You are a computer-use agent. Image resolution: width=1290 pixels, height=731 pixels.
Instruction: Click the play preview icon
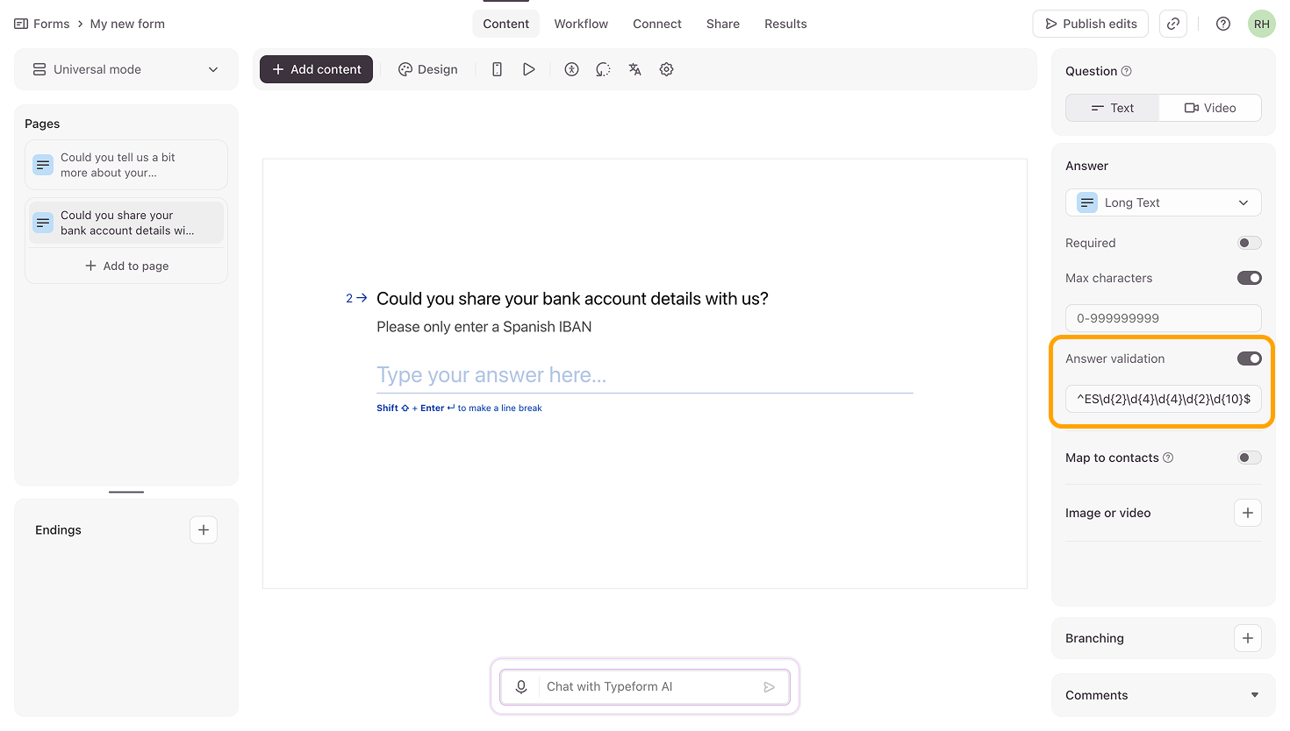[x=528, y=69]
